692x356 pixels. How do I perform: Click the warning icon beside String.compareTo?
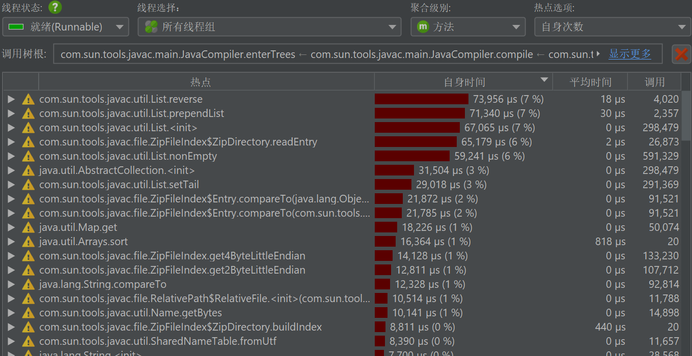(x=29, y=284)
